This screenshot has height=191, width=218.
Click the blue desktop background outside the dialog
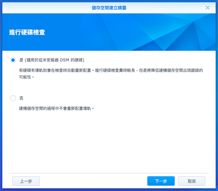[x=1, y=100]
